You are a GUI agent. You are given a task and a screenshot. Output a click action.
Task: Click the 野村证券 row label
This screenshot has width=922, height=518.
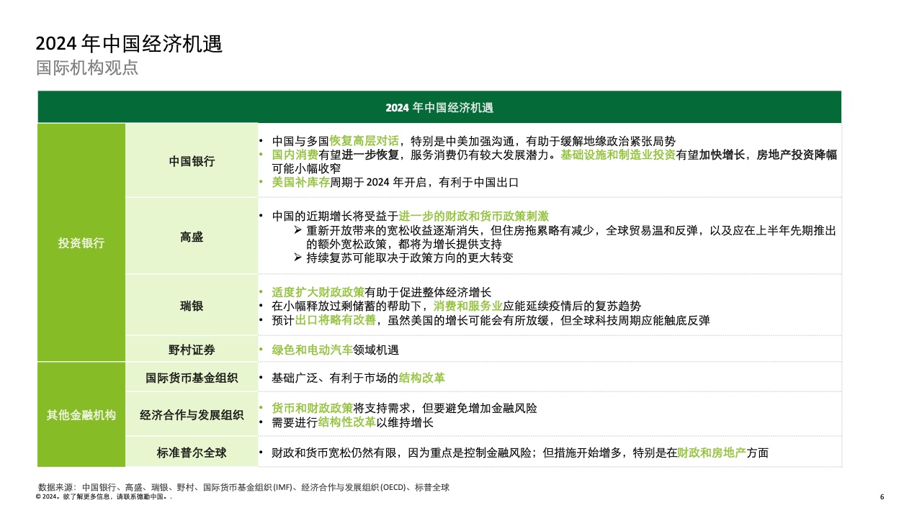click(192, 350)
